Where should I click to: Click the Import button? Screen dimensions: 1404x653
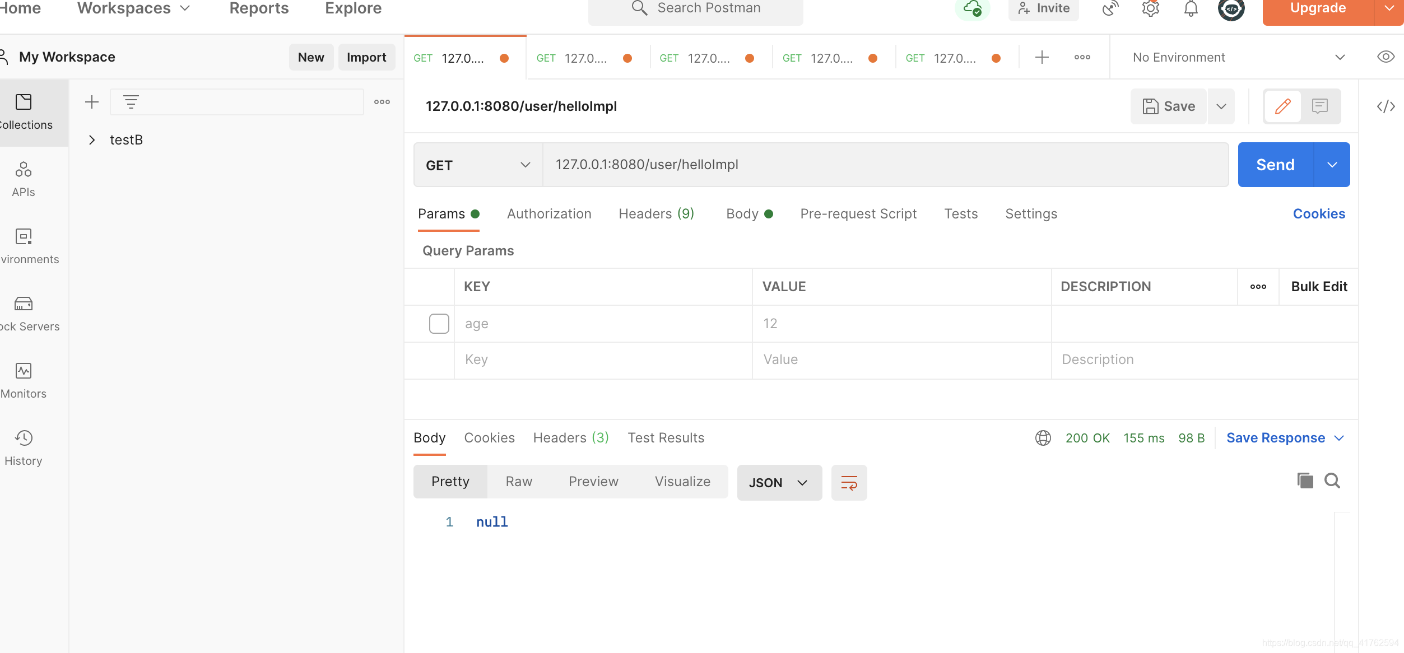(366, 57)
